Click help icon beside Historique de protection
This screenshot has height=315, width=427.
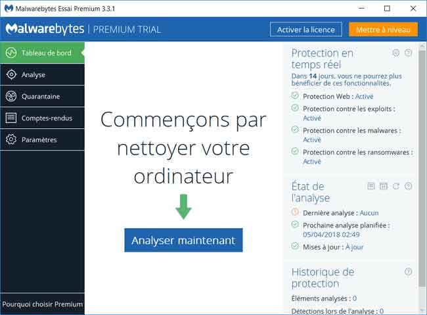(x=408, y=272)
